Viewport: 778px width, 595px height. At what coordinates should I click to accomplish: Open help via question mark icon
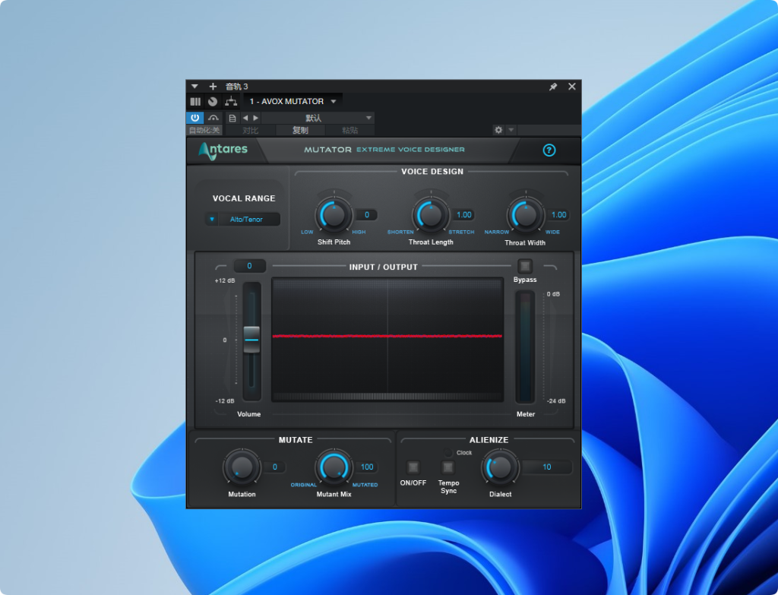click(x=549, y=150)
